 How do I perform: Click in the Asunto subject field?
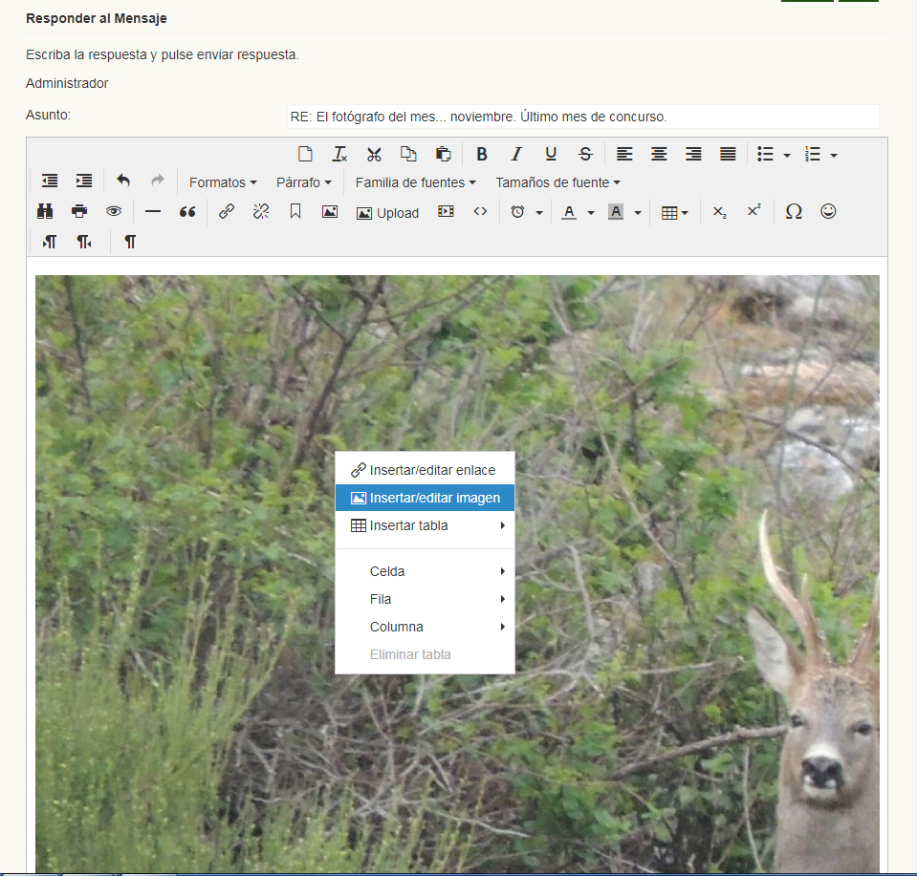[582, 117]
